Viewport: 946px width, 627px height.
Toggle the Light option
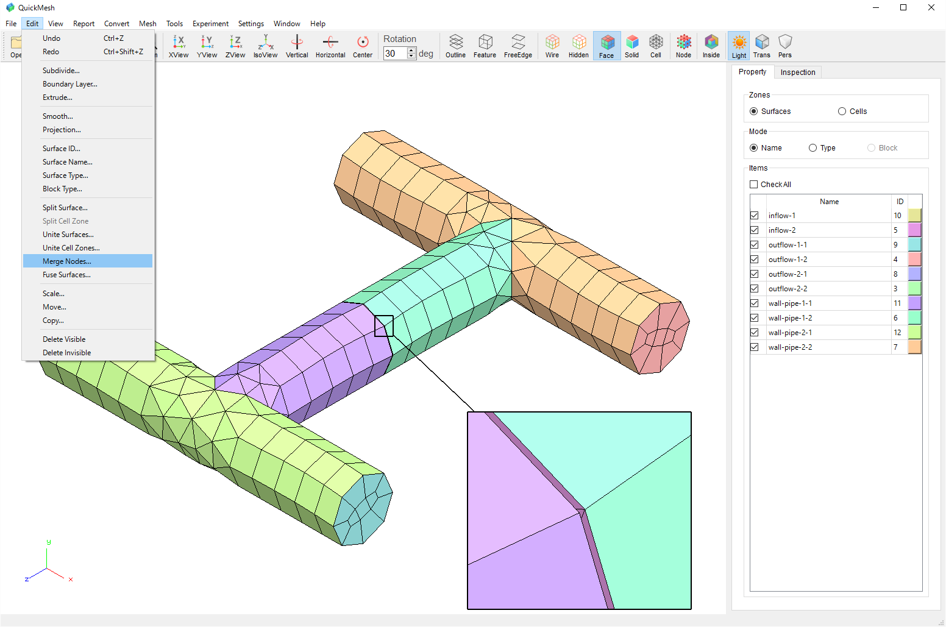739,46
